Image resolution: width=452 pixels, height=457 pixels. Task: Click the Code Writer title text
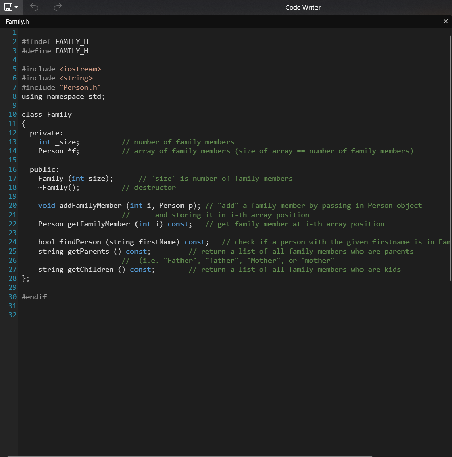tap(302, 7)
